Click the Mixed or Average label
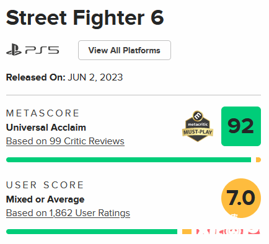 (45, 199)
